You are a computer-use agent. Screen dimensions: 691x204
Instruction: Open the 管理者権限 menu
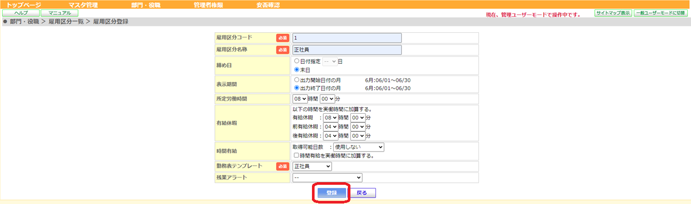(x=208, y=5)
